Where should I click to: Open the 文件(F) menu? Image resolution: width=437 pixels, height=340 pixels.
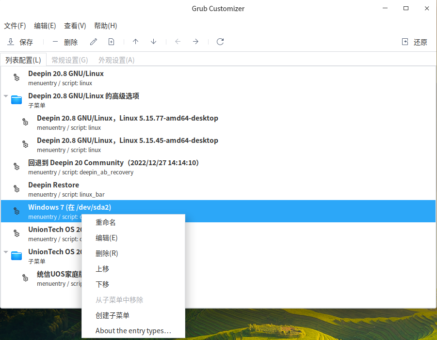tap(15, 26)
